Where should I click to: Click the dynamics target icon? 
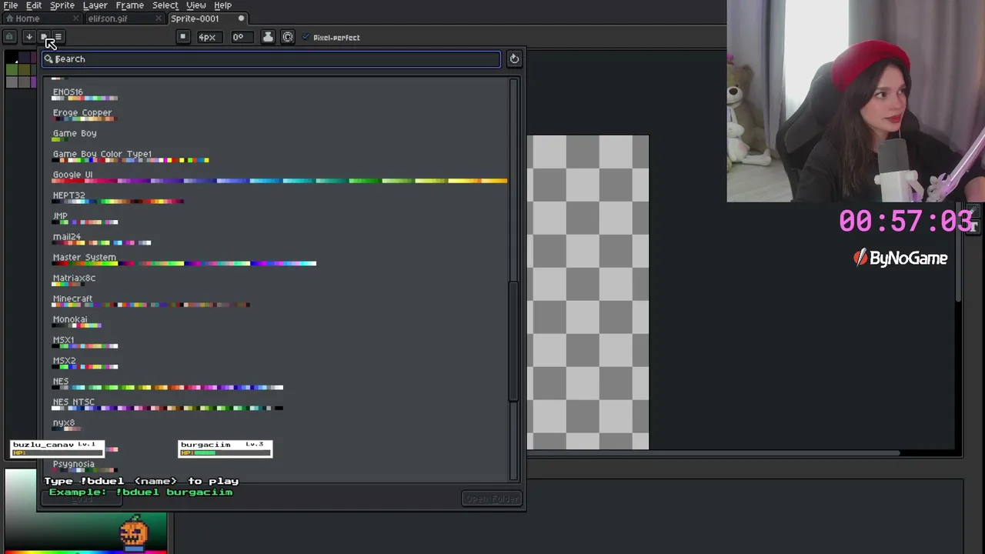288,37
